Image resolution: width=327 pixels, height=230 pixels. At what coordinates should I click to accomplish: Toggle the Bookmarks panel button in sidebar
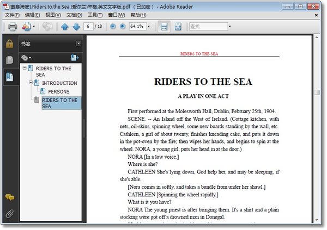[9, 77]
